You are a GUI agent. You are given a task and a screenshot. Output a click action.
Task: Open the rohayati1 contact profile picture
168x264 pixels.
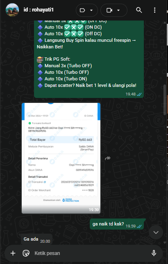point(12,10)
